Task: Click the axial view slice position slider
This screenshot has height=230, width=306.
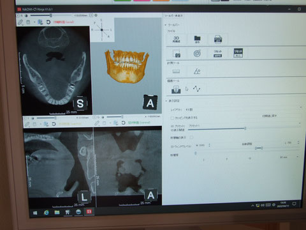Action: coord(51,15)
